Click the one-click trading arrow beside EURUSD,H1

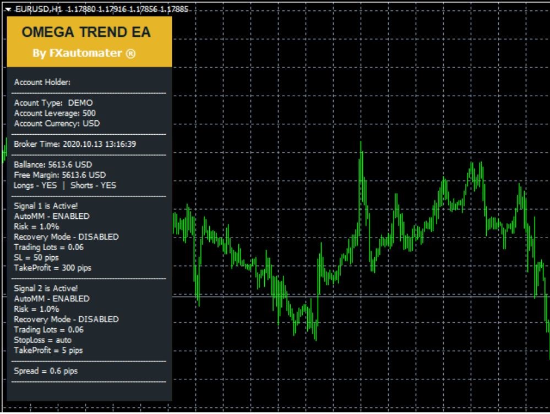point(8,9)
